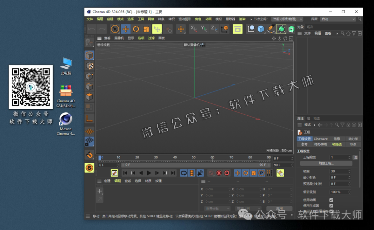Expand the 帧率 stepper control

[x=350, y=172]
